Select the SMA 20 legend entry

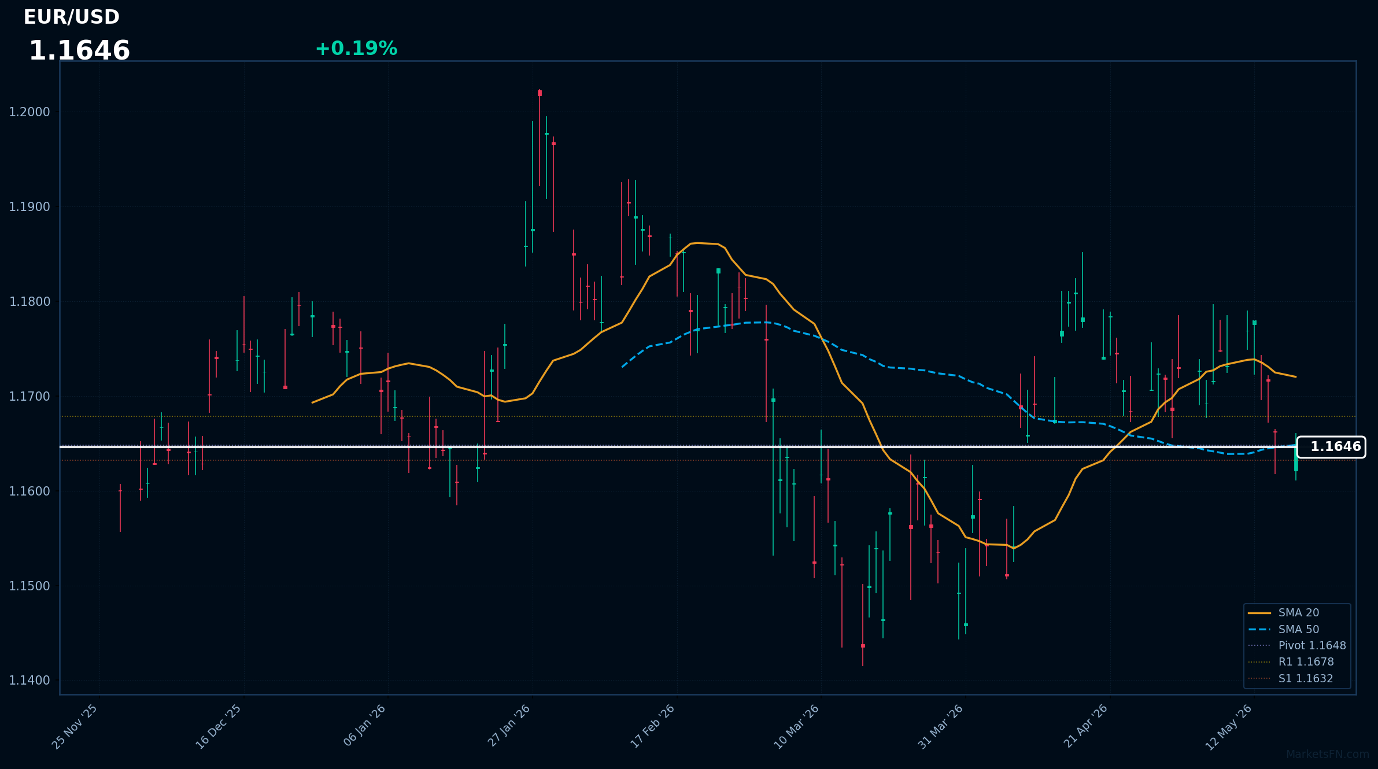click(x=1283, y=613)
